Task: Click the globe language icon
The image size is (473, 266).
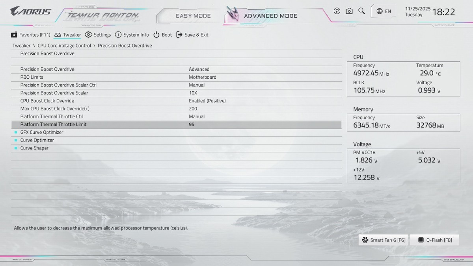Action: (x=380, y=11)
